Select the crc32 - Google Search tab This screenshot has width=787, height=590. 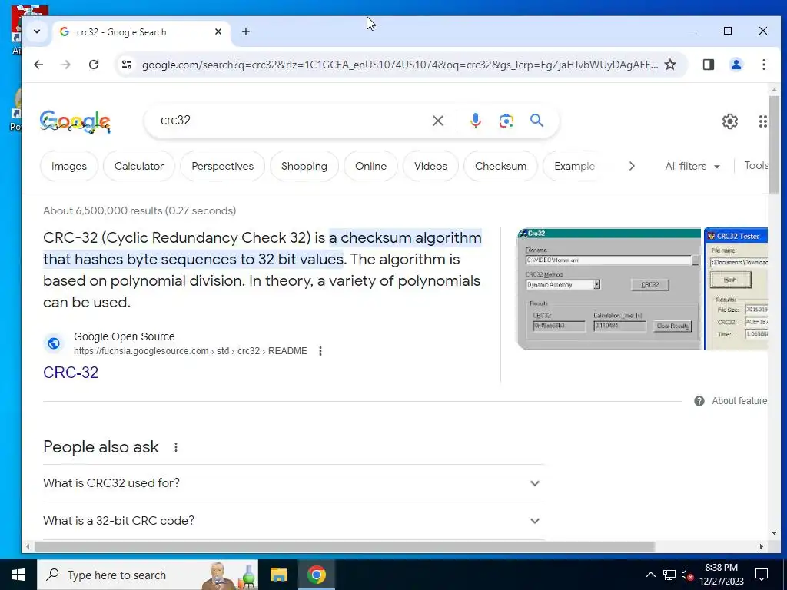[141, 31]
